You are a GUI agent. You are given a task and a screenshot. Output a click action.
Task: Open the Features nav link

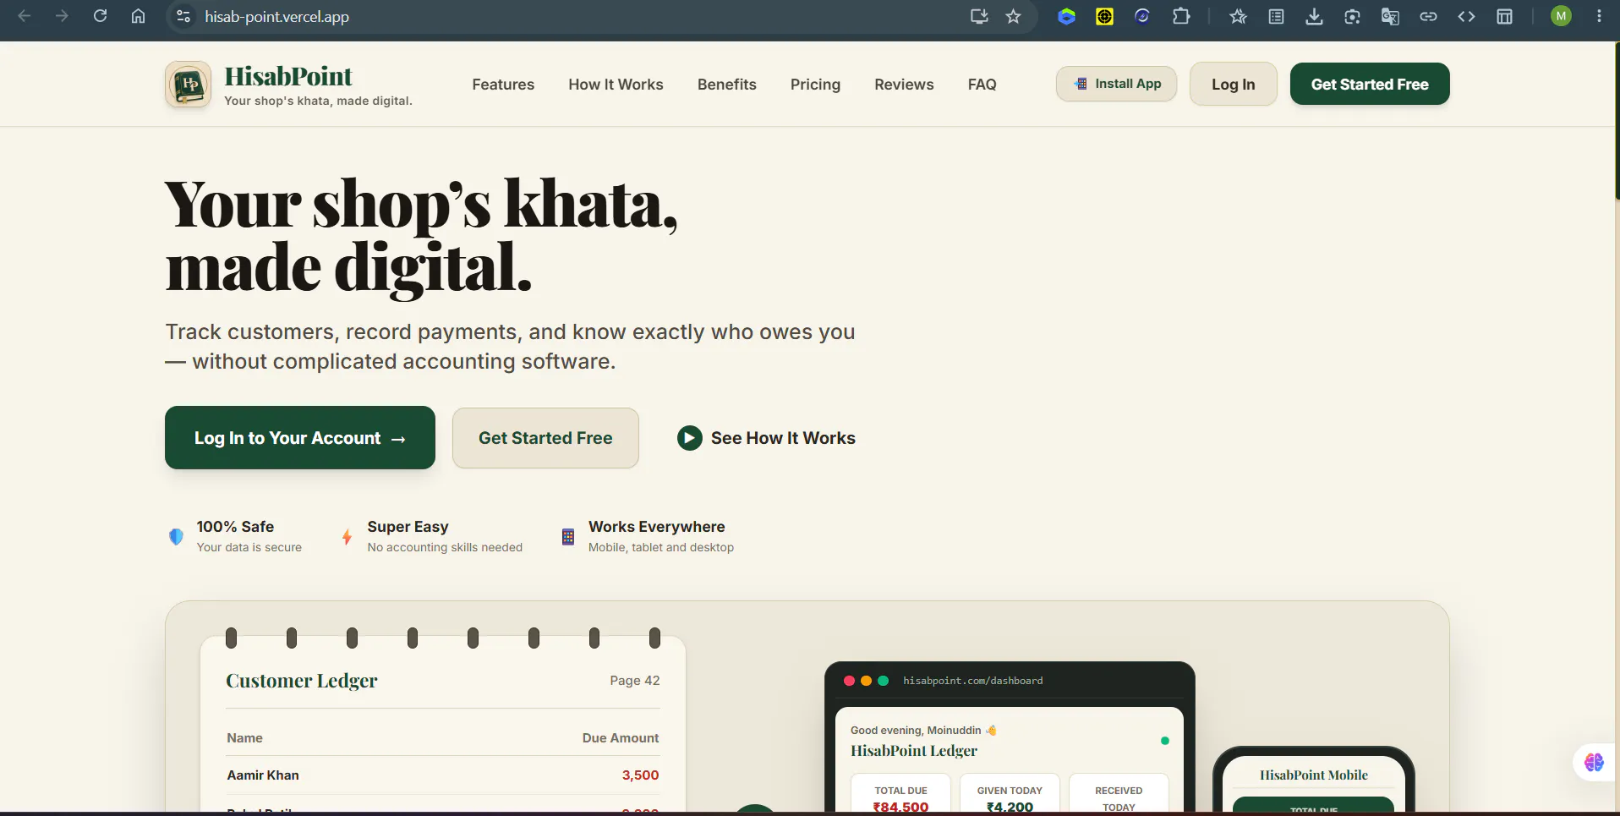[503, 85]
